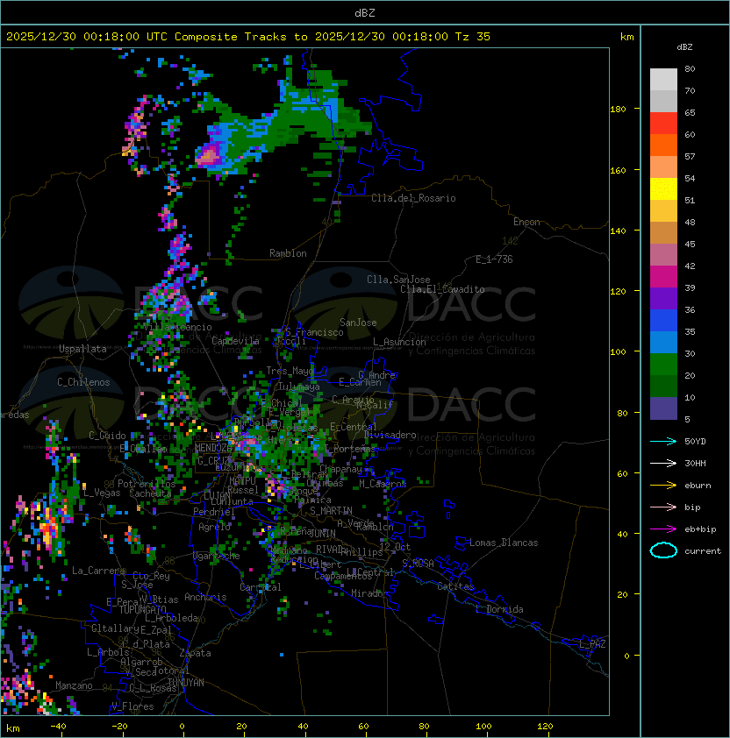This screenshot has height=738, width=730.
Task: Click the 'Potrerillos' map label
Action: click(147, 484)
